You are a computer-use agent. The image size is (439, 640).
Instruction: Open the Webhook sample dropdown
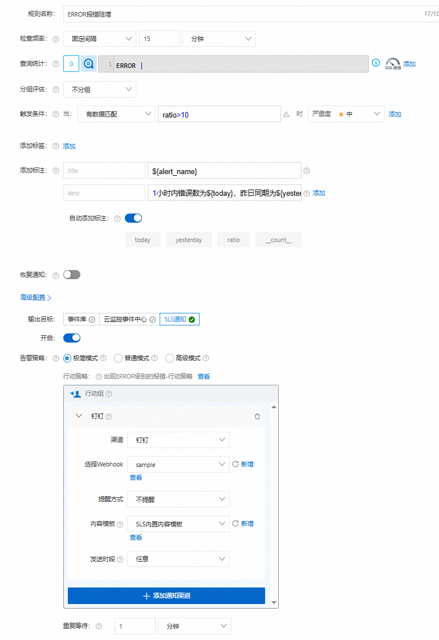[x=178, y=465]
